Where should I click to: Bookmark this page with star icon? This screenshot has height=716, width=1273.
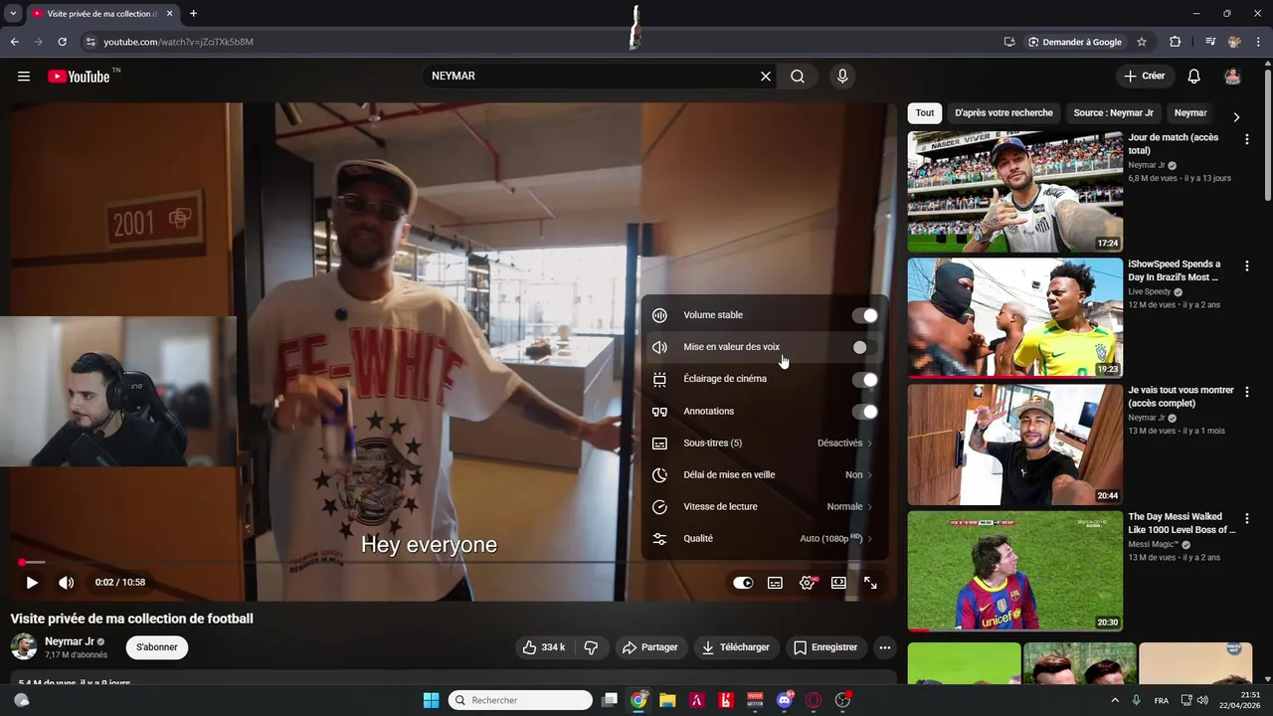pyautogui.click(x=1142, y=42)
